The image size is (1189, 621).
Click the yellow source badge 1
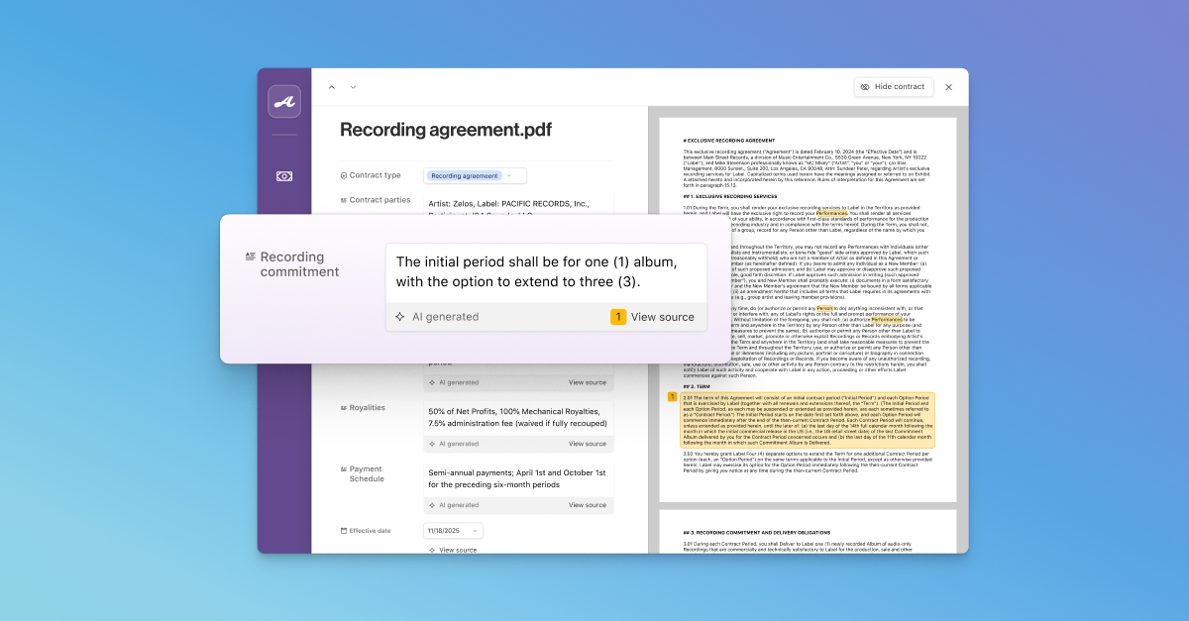point(618,317)
